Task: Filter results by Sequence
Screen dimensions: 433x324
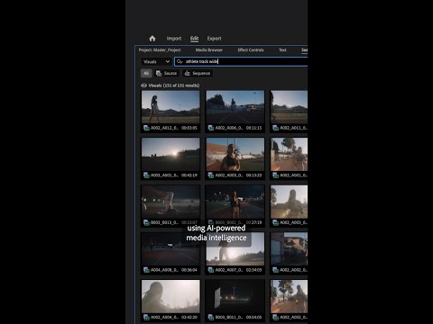Action: click(198, 73)
